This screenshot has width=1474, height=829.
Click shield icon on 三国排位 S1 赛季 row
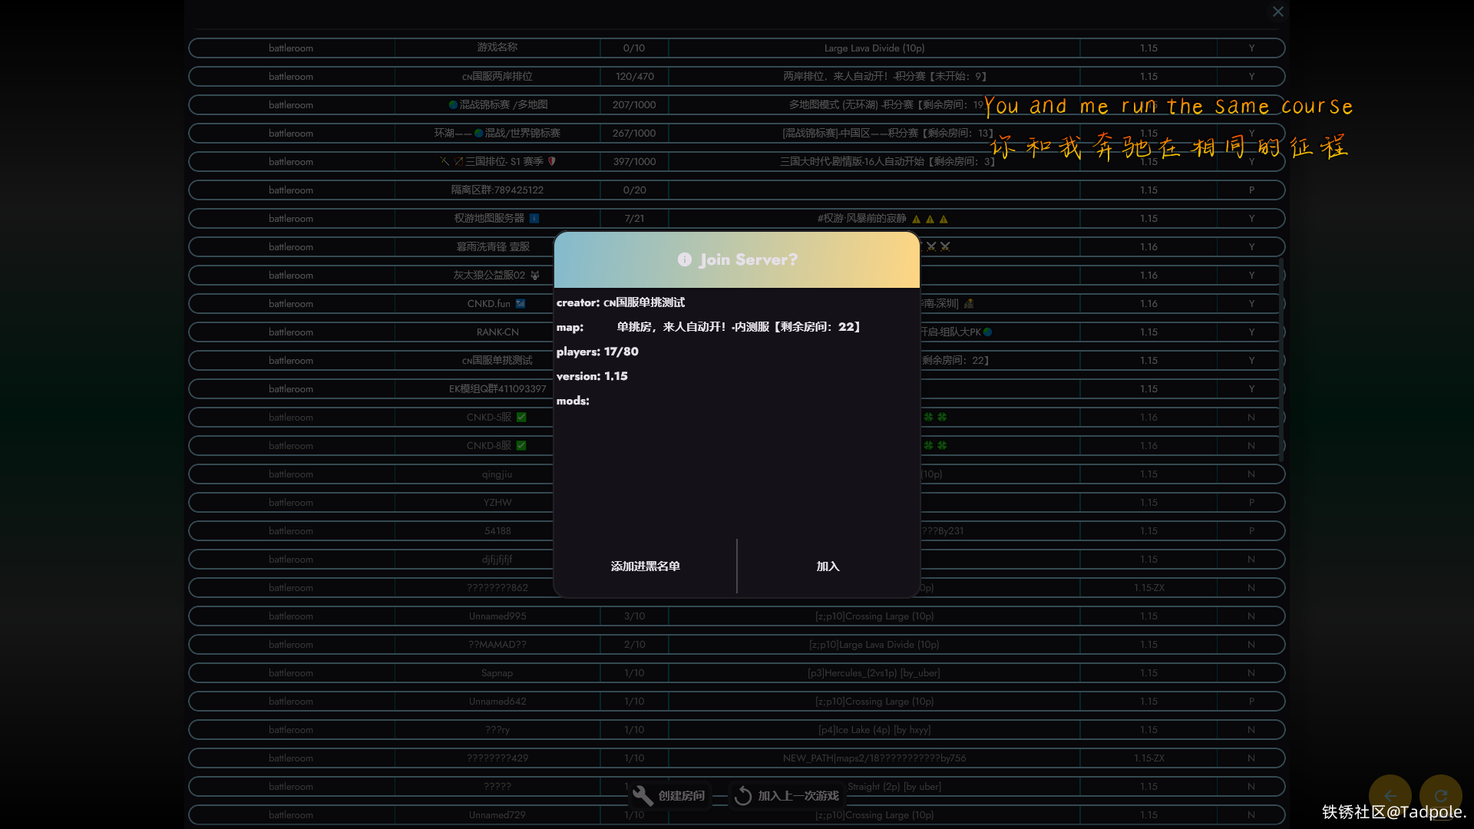pos(551,162)
